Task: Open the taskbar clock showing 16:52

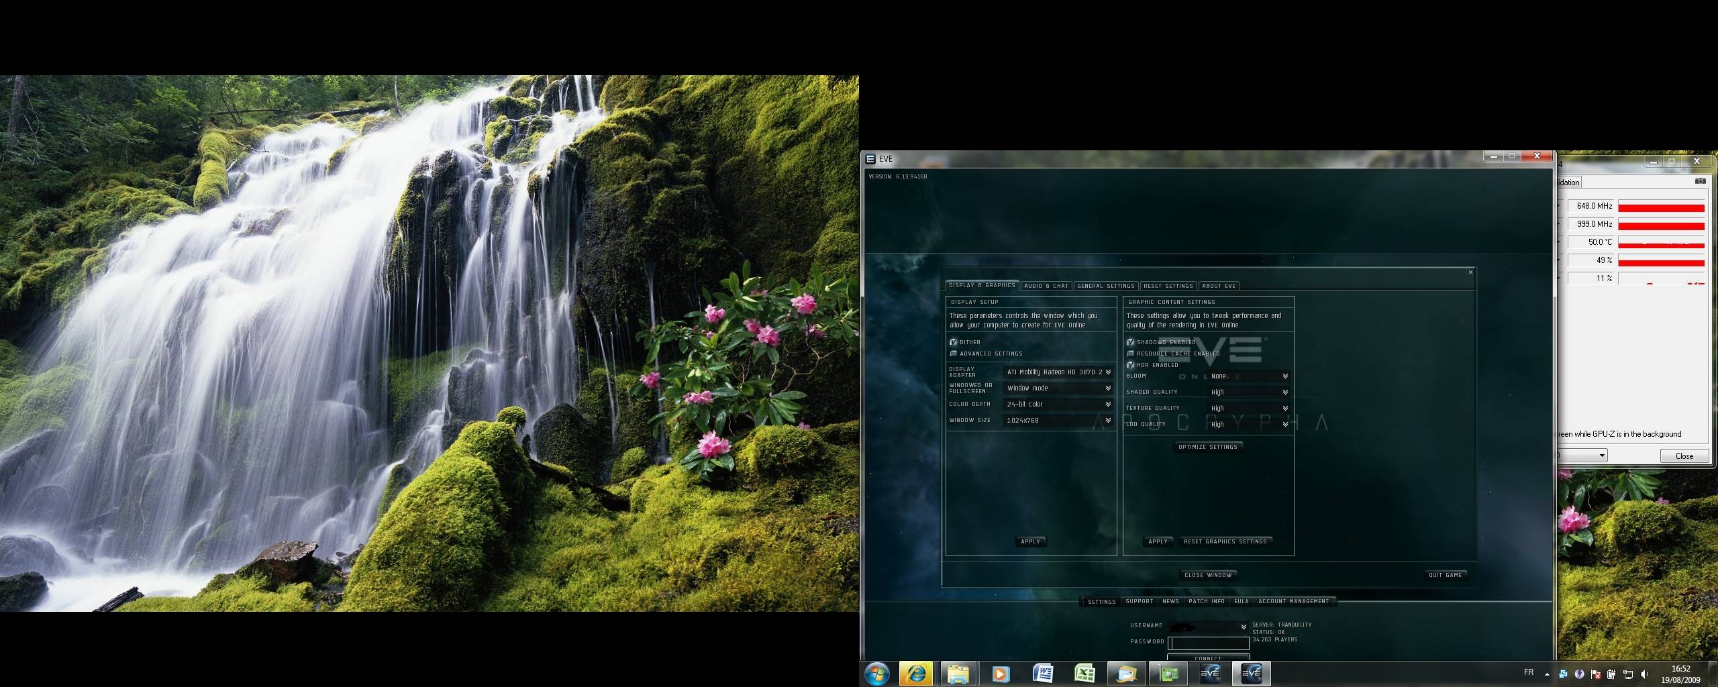Action: click(1680, 674)
